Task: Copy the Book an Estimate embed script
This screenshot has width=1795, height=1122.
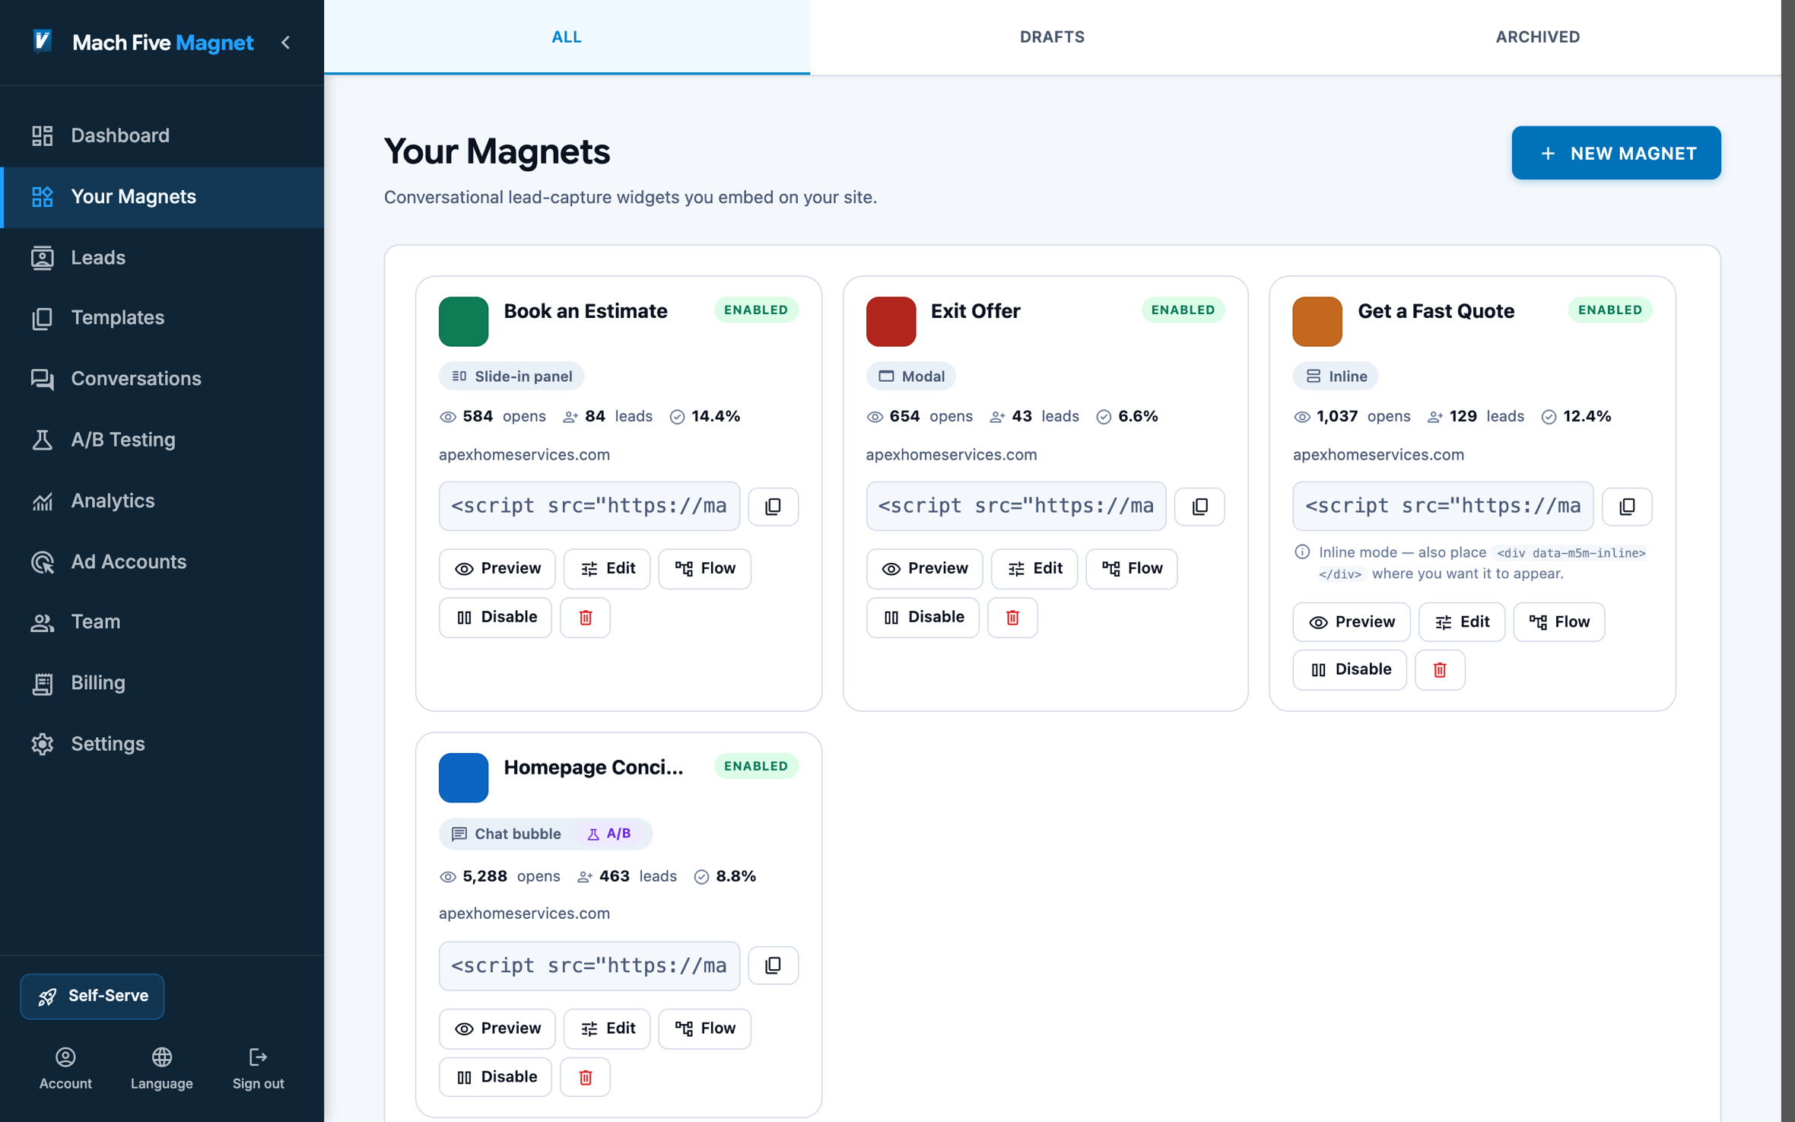Action: point(773,507)
